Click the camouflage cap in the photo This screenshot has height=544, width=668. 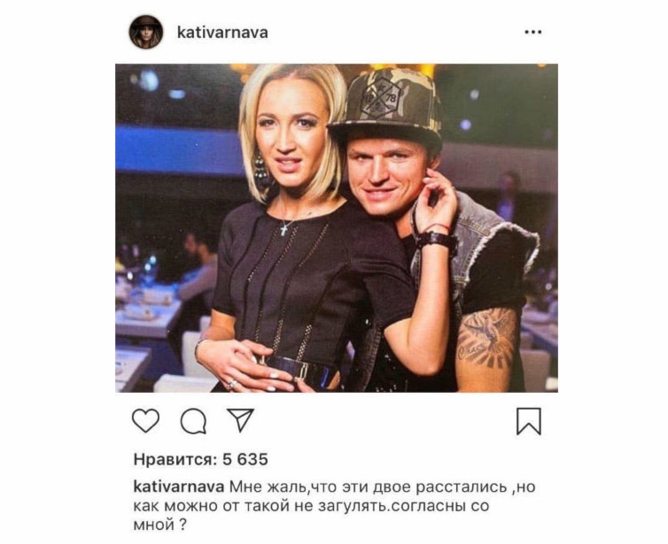coord(387,105)
